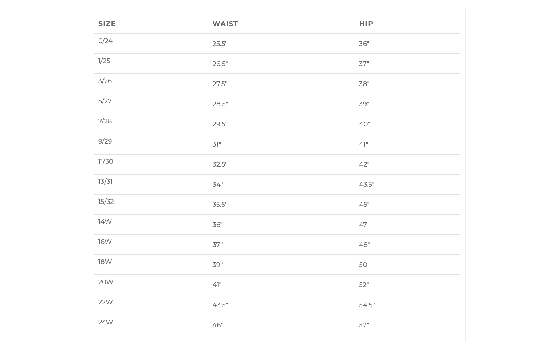Select the 46" waist measurement
The height and width of the screenshot is (342, 543).
[218, 325]
